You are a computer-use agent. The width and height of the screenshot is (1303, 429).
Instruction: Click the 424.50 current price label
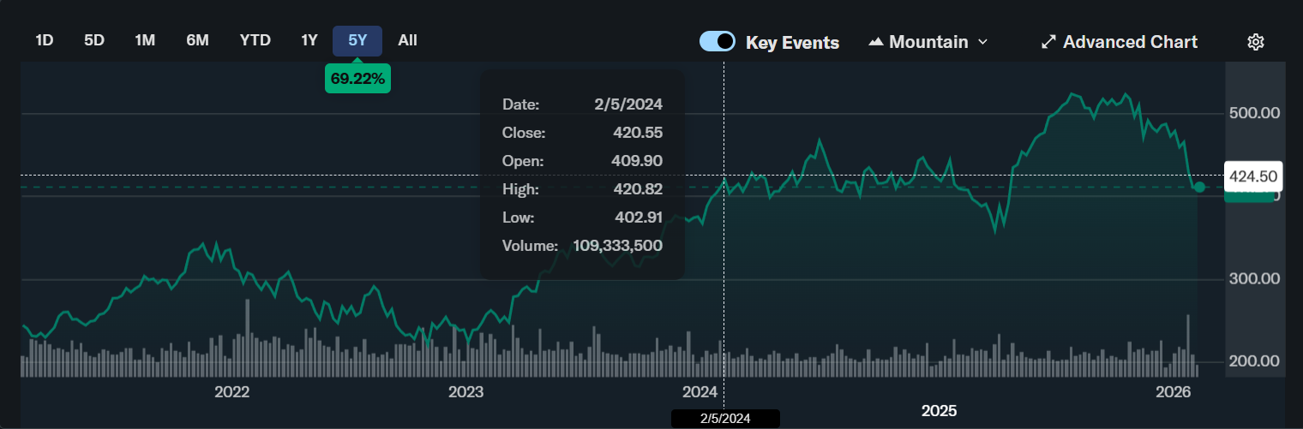pos(1252,176)
